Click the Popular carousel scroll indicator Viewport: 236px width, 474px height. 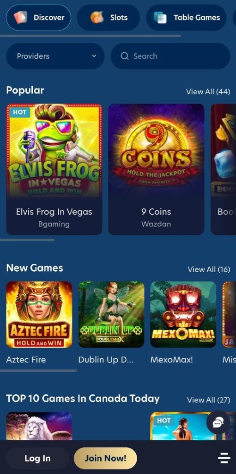pyautogui.click(x=27, y=240)
